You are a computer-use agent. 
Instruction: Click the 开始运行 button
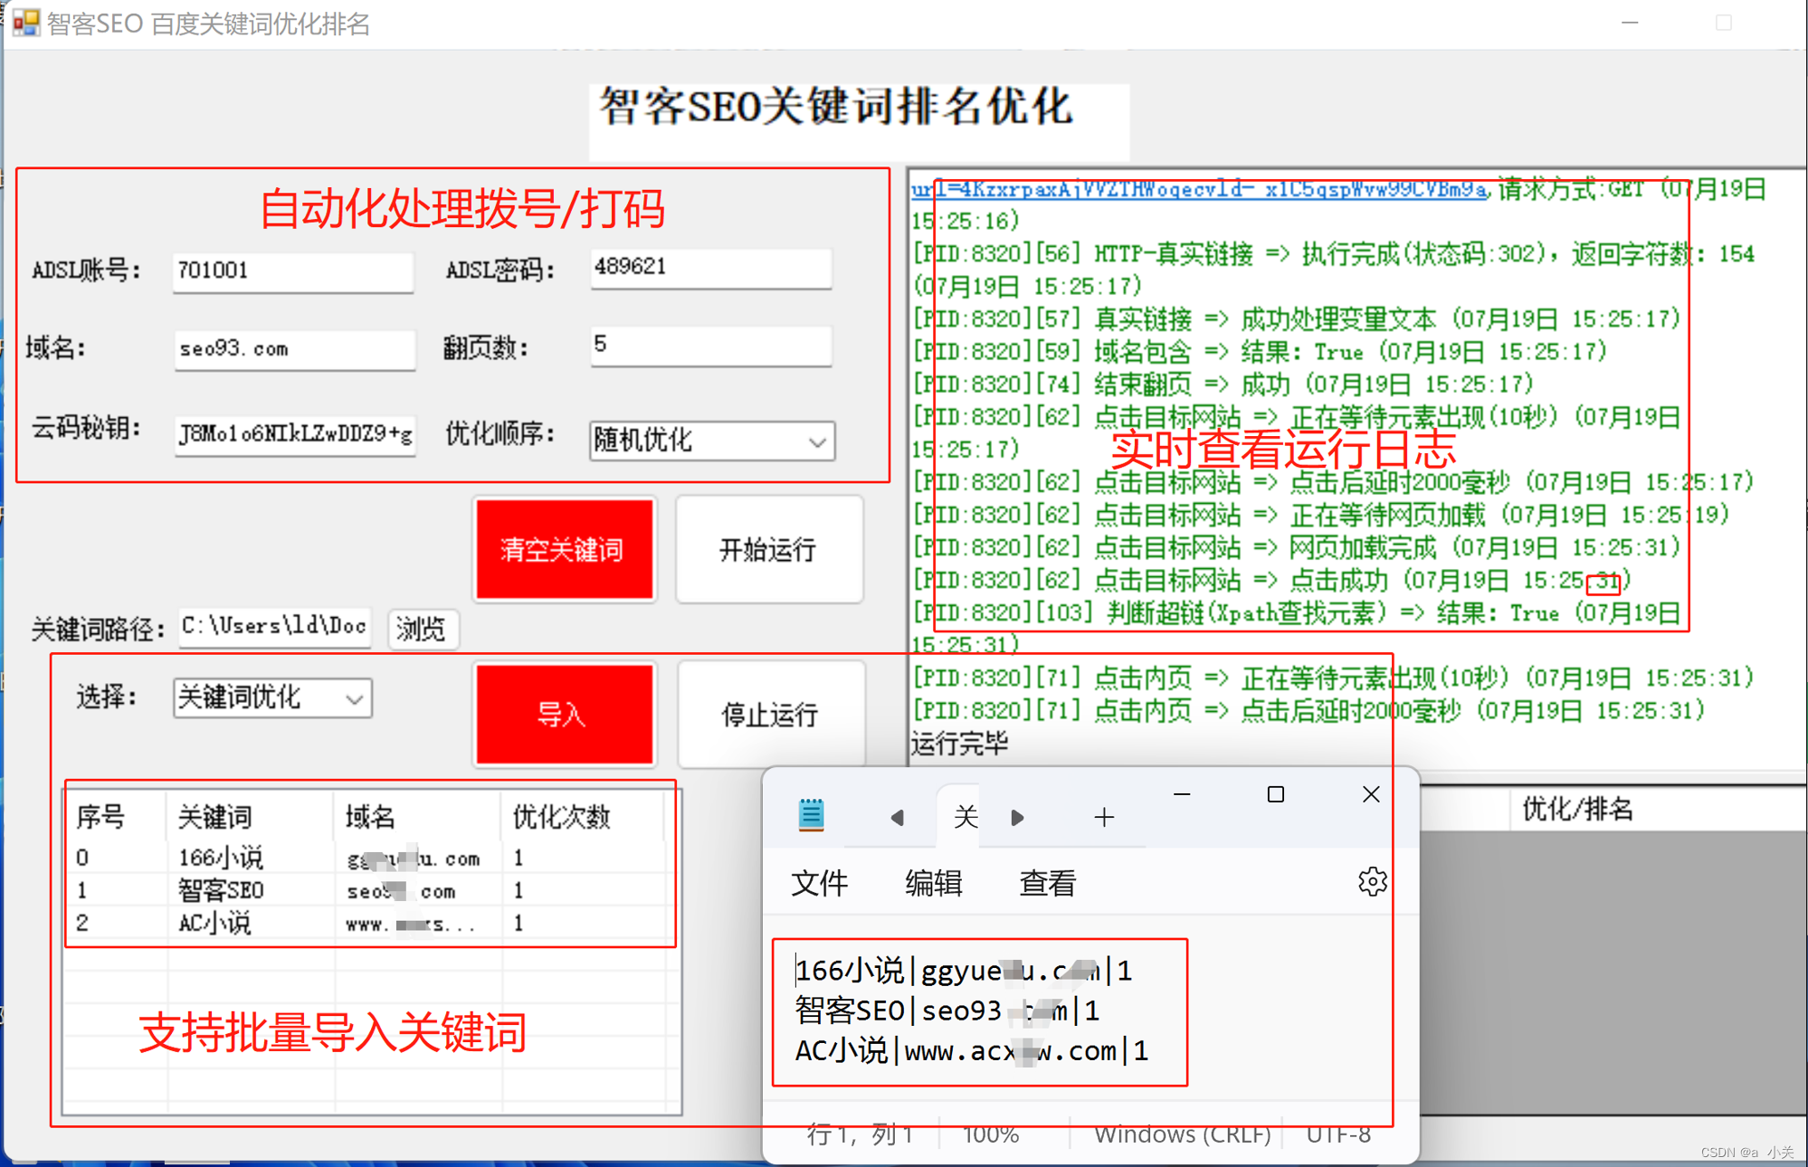(769, 549)
